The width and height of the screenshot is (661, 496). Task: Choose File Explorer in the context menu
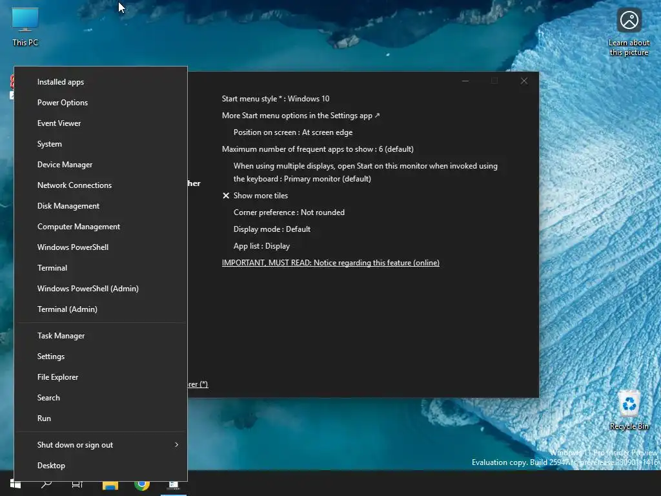coord(101,377)
